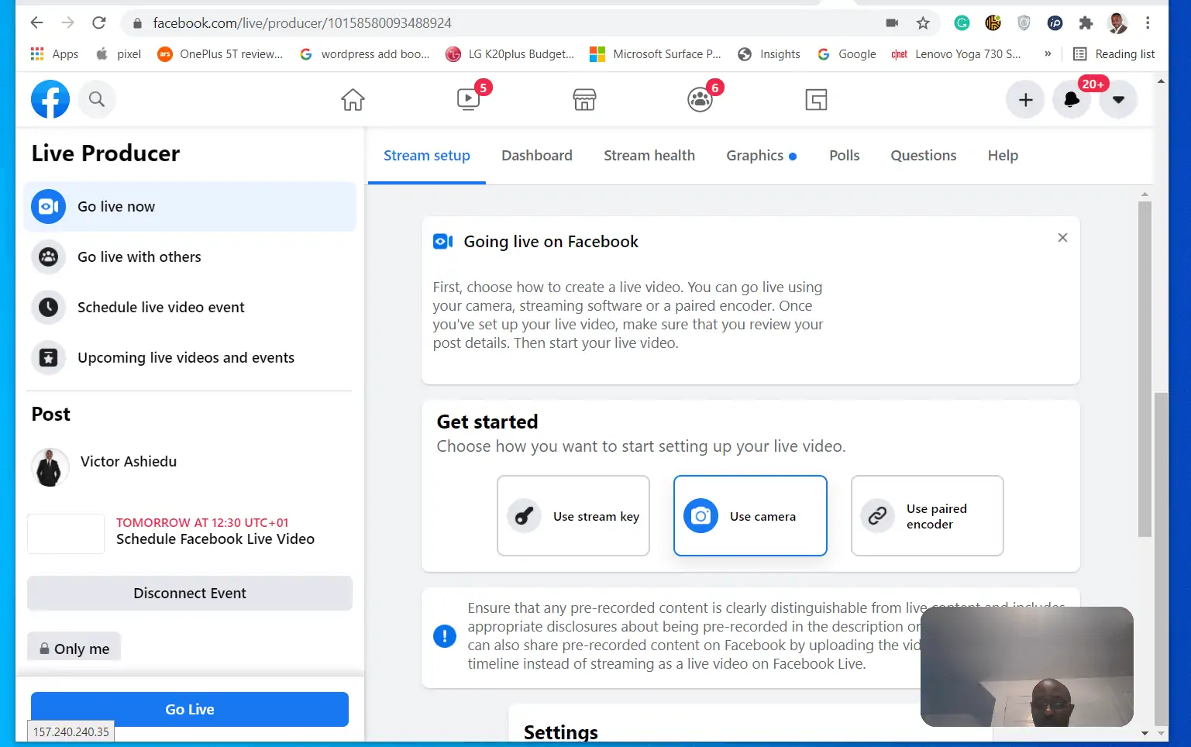
Task: Open OnePlus 5T review bookmark
Action: click(x=220, y=53)
